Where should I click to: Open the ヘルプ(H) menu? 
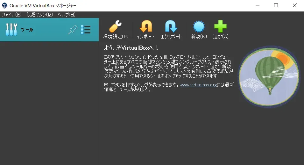coord(66,15)
